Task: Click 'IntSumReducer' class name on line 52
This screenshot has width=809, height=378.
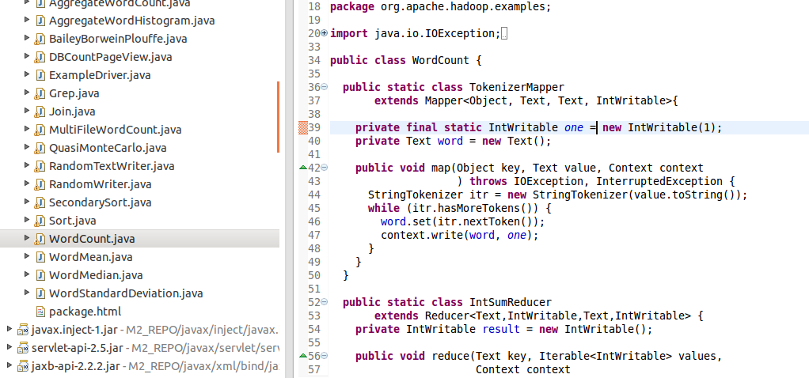Action: click(511, 302)
